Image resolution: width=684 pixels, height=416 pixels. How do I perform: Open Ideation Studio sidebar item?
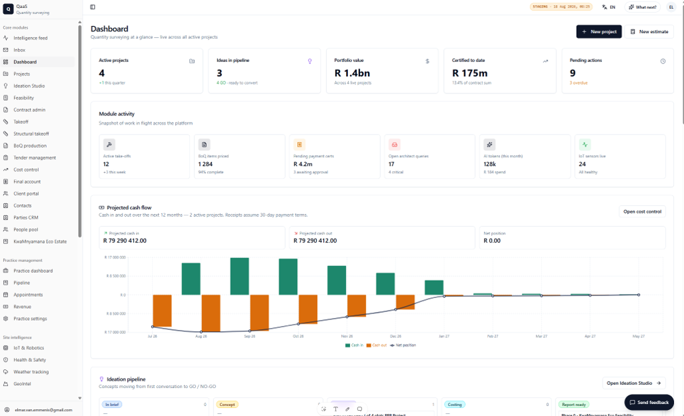point(39,86)
